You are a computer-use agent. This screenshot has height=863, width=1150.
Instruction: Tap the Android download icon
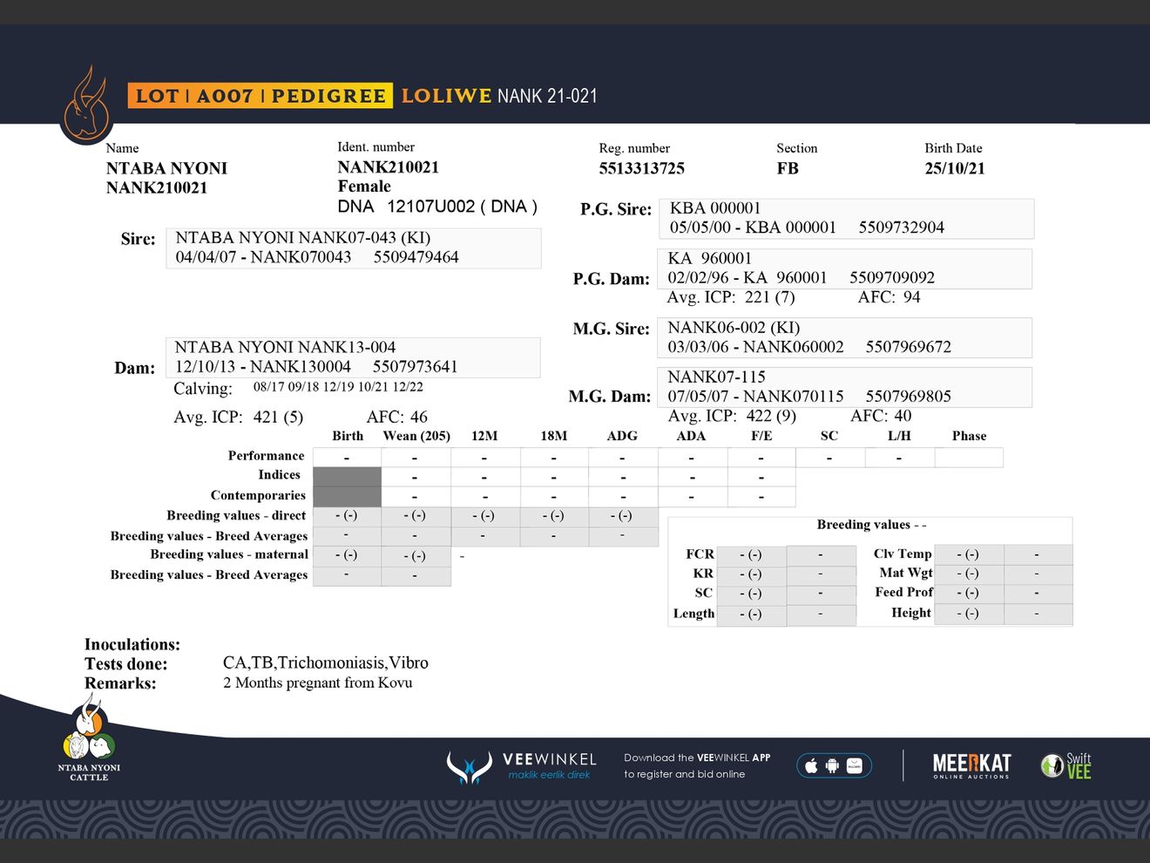tap(832, 766)
